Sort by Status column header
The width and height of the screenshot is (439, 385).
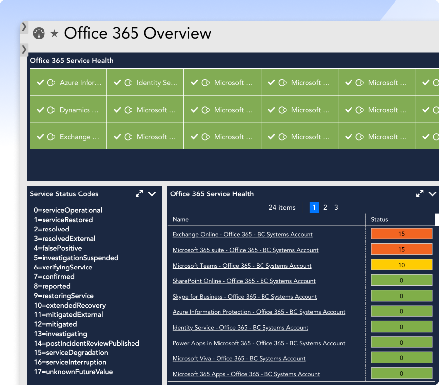pos(379,219)
